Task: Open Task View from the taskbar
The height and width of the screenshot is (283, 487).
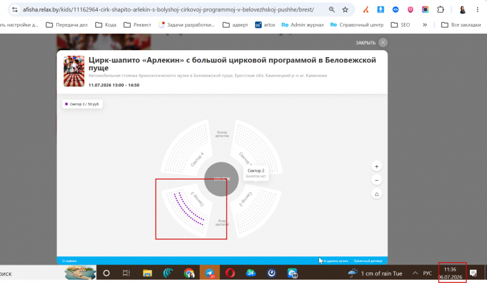Action: [x=126, y=273]
